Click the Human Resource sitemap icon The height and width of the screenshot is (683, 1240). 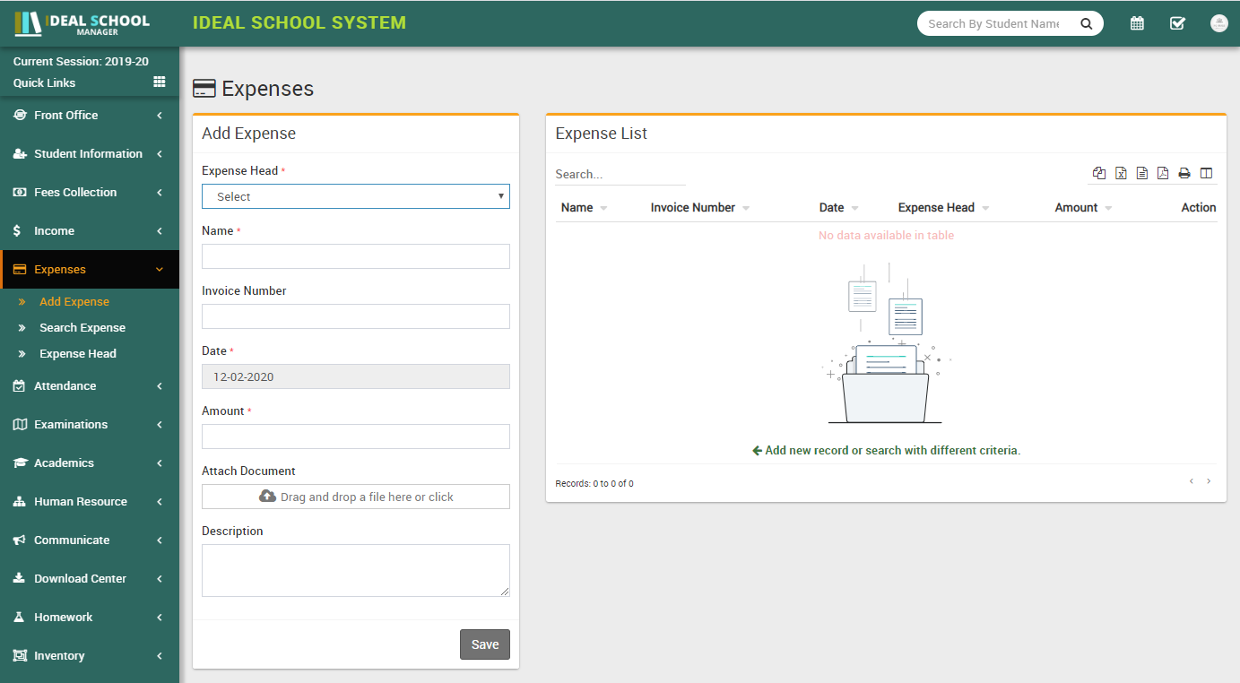coord(20,502)
